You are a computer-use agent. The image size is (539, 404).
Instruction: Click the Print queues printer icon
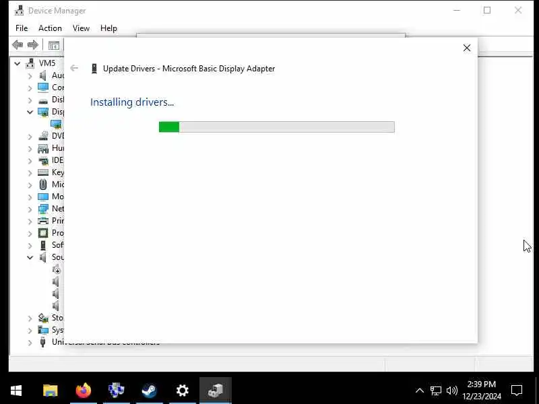[43, 221]
